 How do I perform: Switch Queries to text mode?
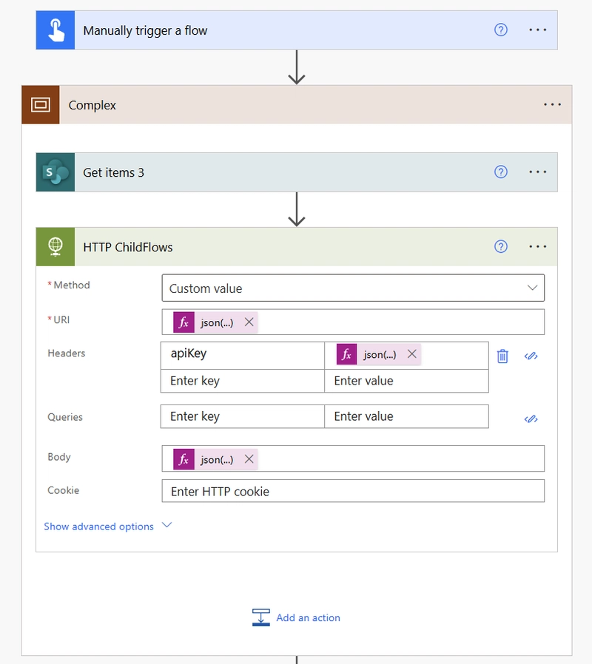[531, 419]
